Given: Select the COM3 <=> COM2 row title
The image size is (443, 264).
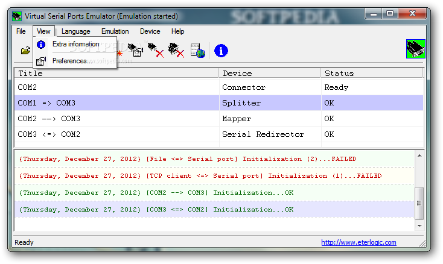Looking at the screenshot, I should point(49,134).
